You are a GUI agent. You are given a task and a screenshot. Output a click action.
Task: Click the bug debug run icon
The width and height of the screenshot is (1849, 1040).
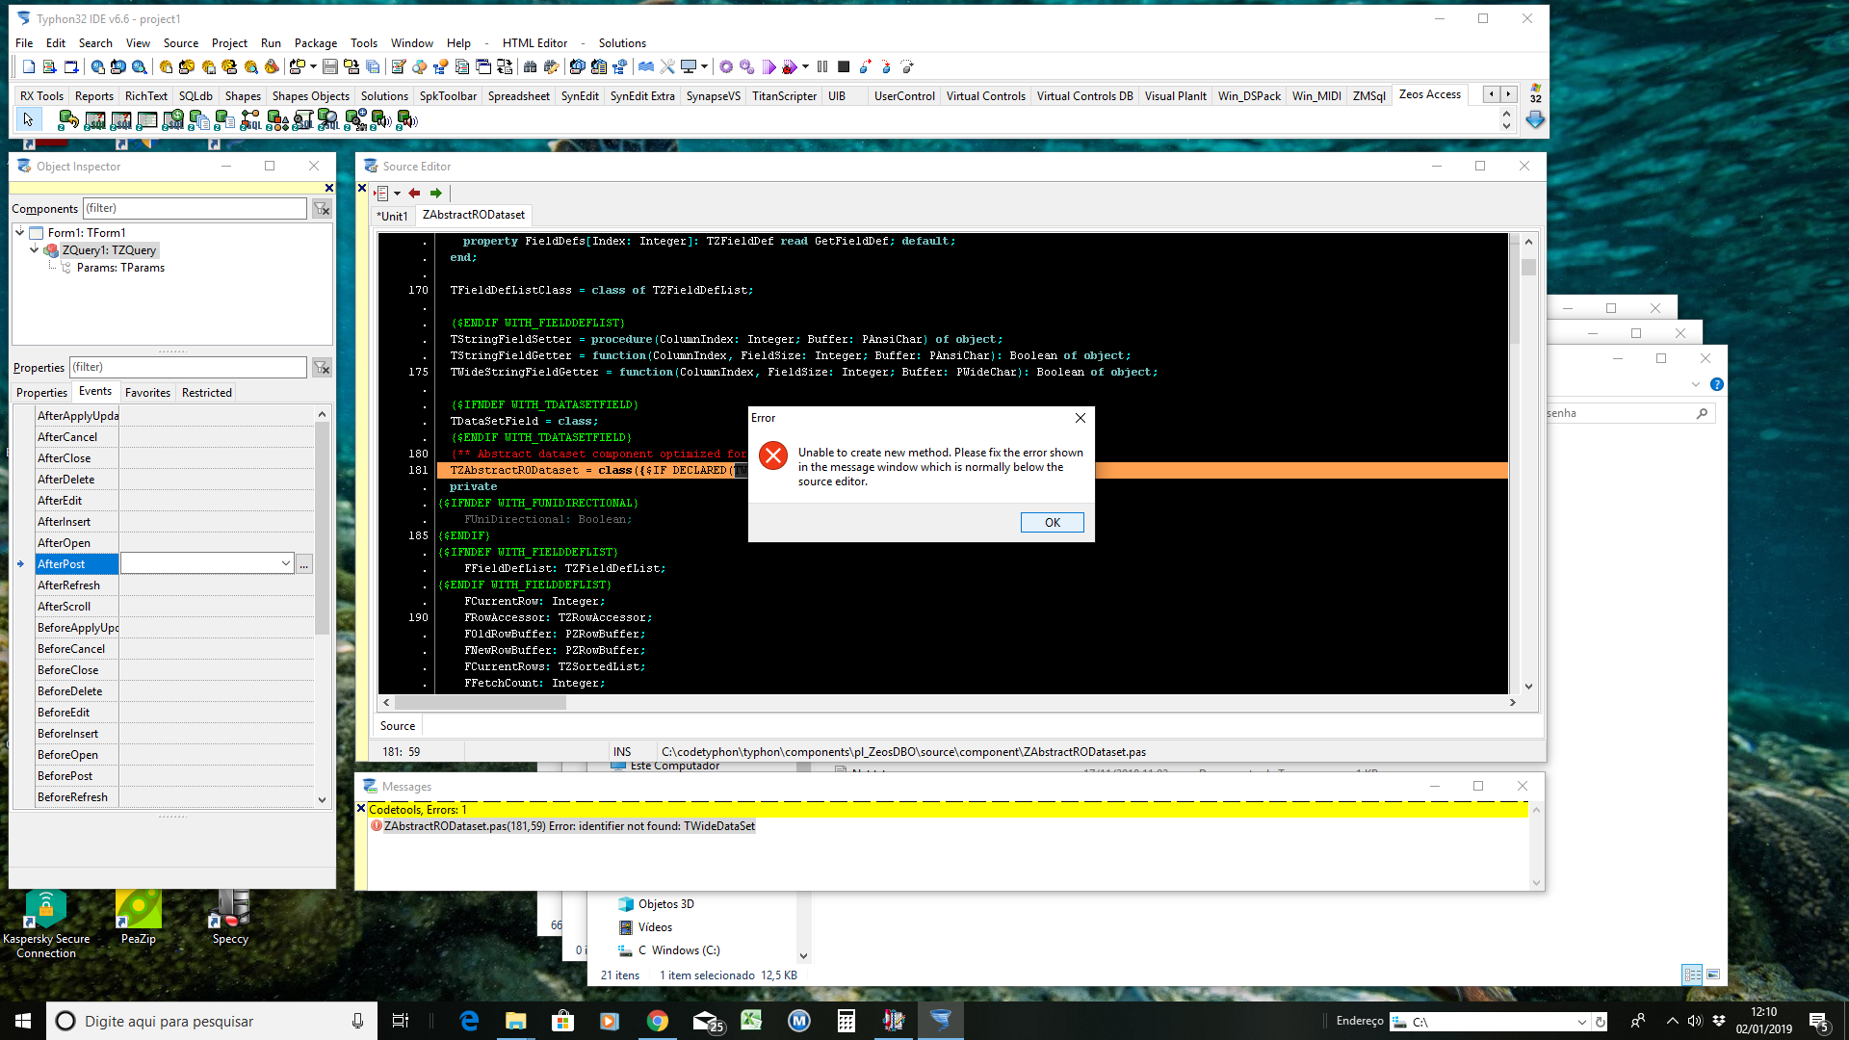tap(790, 67)
